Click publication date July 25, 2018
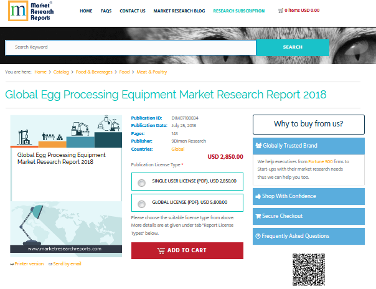 pyautogui.click(x=184, y=126)
